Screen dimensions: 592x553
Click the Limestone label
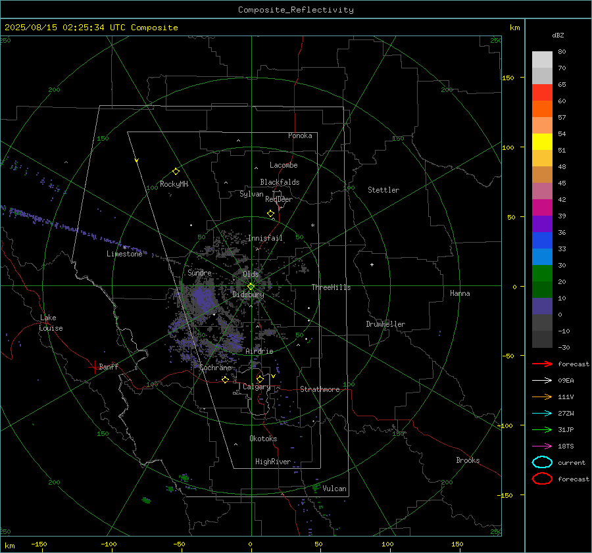click(x=124, y=254)
